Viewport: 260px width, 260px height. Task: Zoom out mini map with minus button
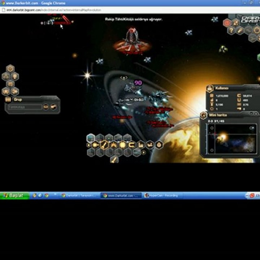point(251,114)
